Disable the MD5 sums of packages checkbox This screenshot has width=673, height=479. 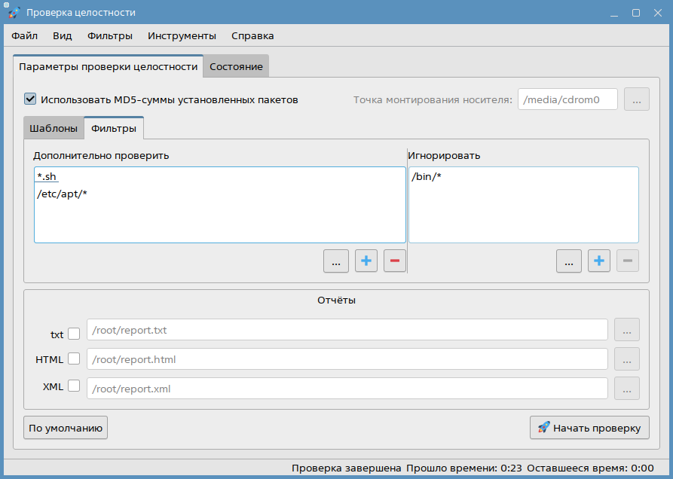coord(31,99)
